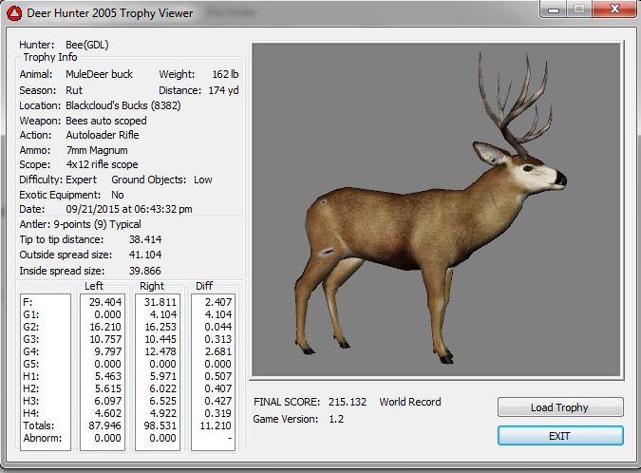Click the mule deer 3D trophy preview
The image size is (641, 473).
pos(437,210)
